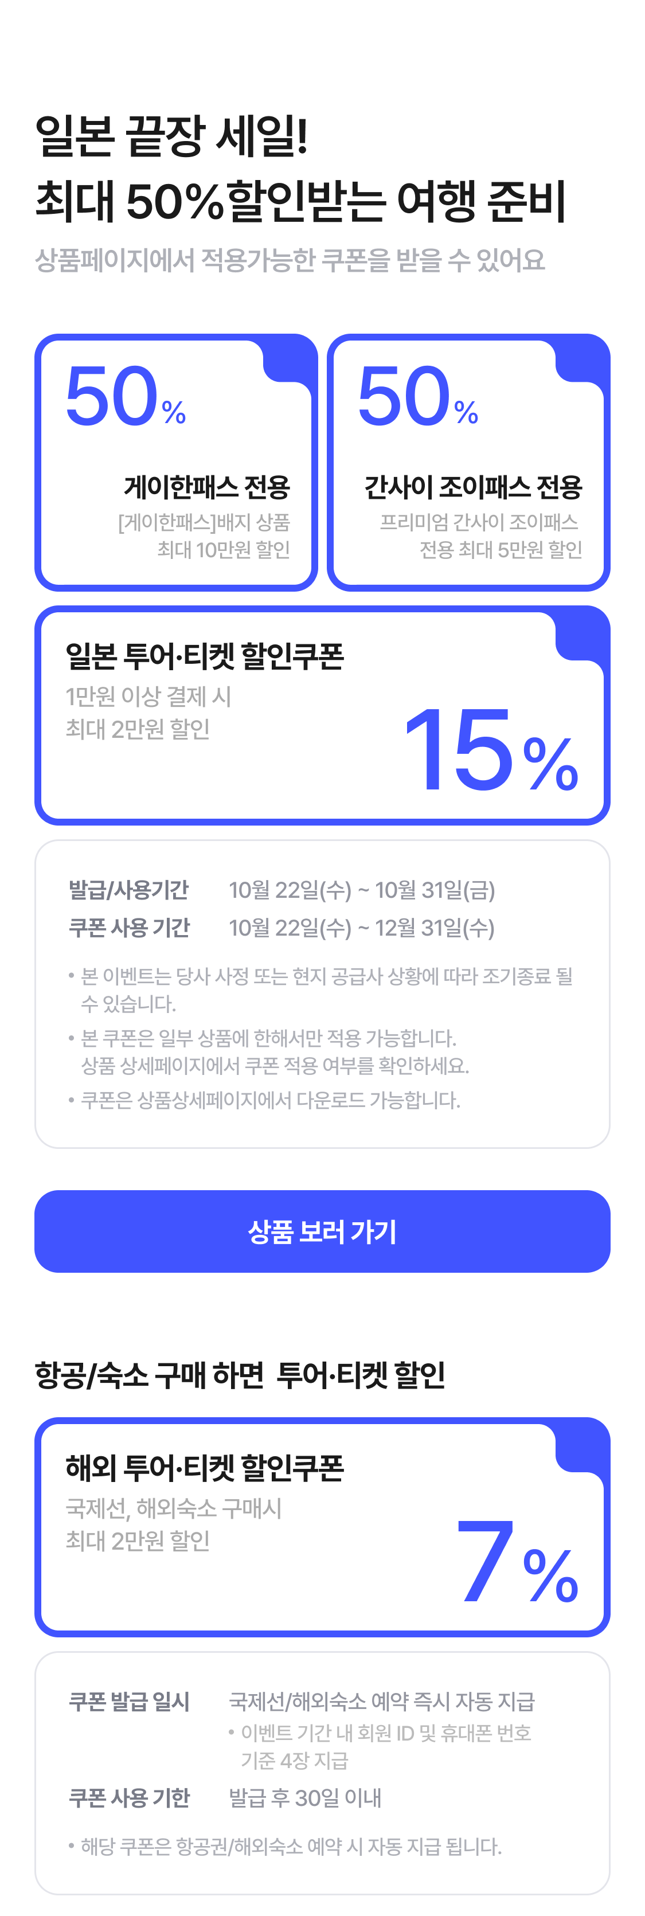Screen dimensions: 645x1916
Task: Click the 항공/숙소 구매 하면 section heading
Action: click(240, 1375)
